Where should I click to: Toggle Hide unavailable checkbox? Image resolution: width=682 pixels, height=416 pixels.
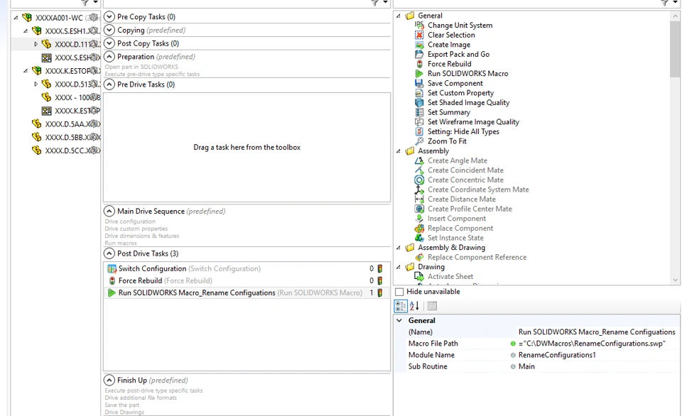click(399, 292)
